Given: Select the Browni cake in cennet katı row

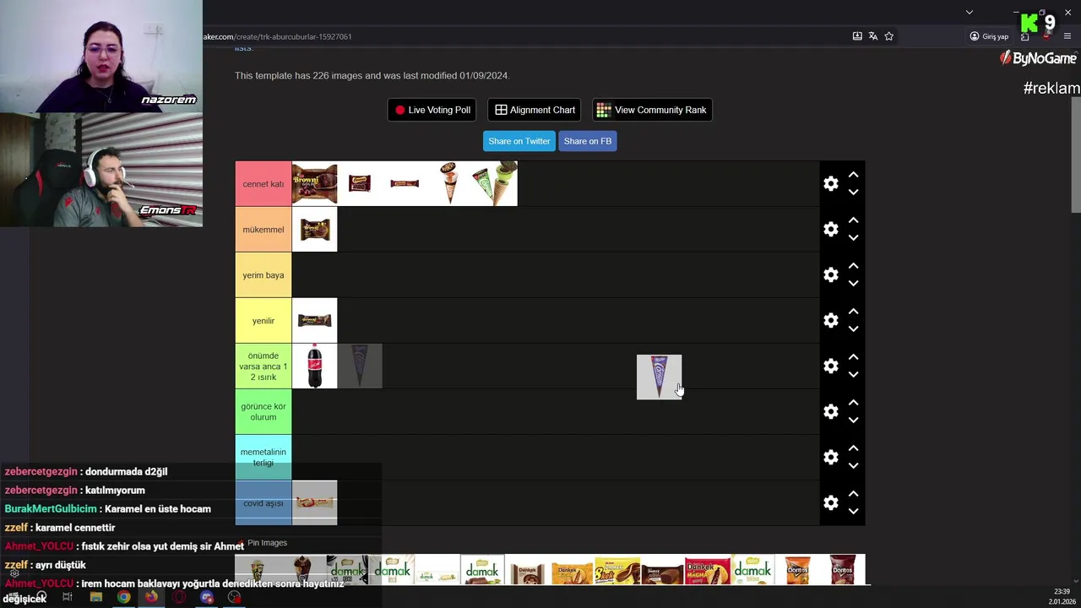Looking at the screenshot, I should coord(314,183).
